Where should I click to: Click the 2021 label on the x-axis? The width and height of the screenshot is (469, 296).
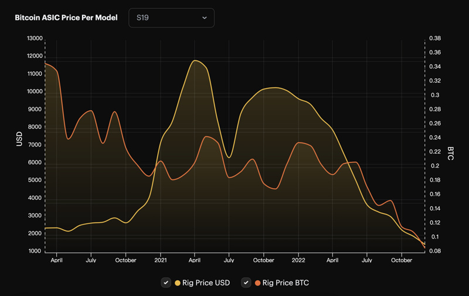click(x=161, y=260)
